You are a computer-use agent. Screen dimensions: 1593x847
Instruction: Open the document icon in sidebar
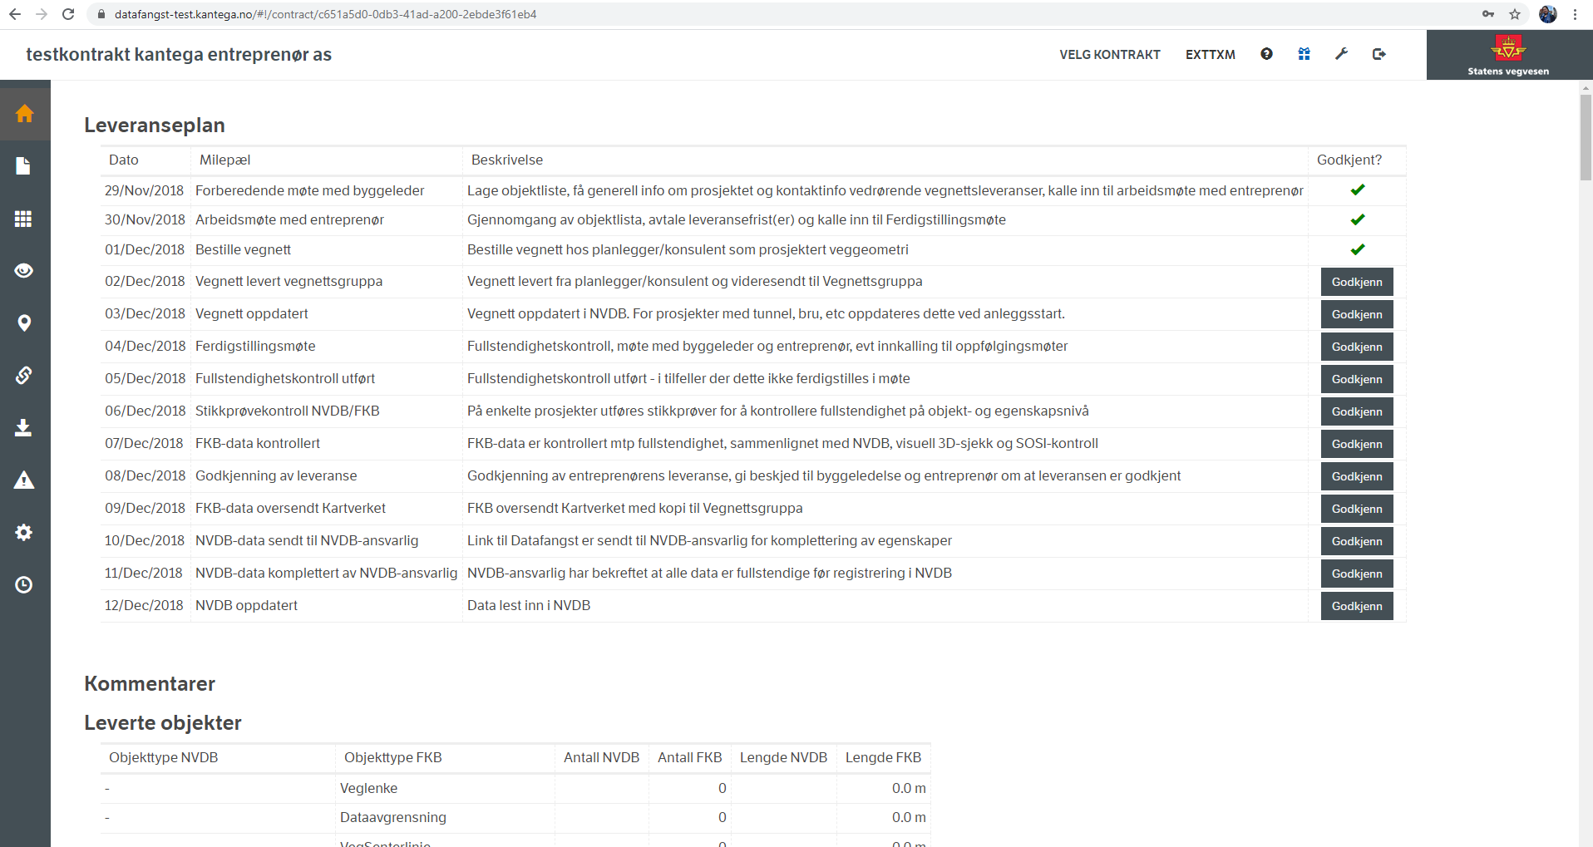pyautogui.click(x=24, y=166)
